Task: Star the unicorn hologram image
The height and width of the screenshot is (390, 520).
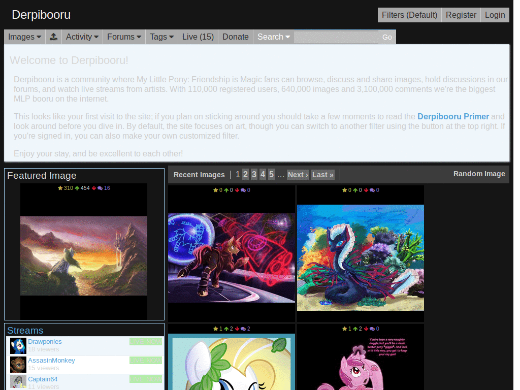Action: click(x=215, y=190)
